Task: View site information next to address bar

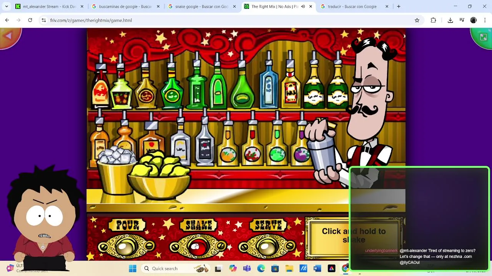Action: [43, 20]
